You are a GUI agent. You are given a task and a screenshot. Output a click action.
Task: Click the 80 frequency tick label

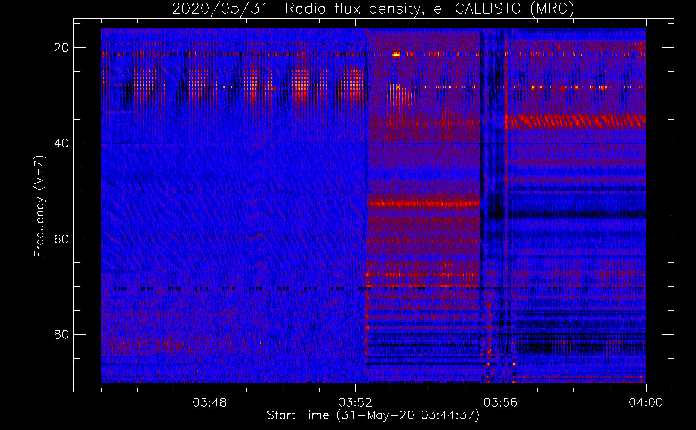[62, 334]
